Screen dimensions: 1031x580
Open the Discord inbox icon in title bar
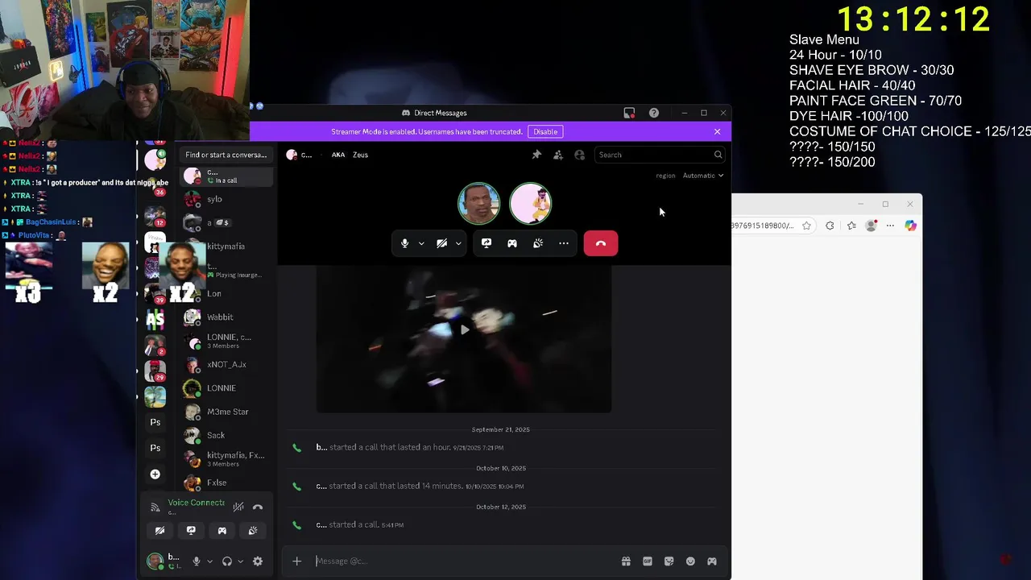pyautogui.click(x=629, y=113)
